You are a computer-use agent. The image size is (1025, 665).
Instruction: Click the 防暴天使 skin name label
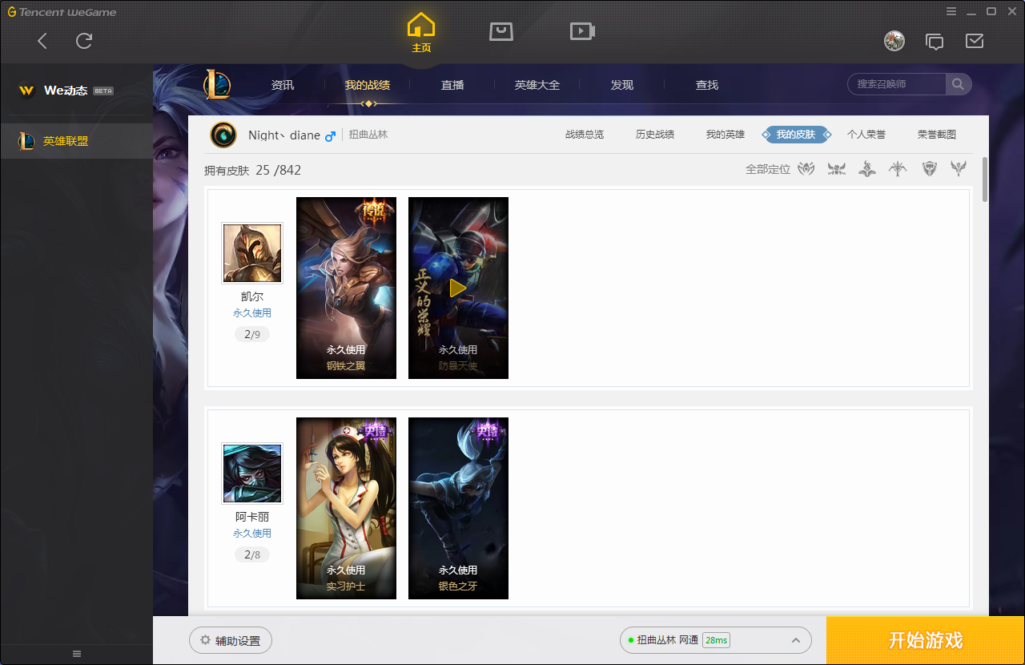click(x=458, y=366)
